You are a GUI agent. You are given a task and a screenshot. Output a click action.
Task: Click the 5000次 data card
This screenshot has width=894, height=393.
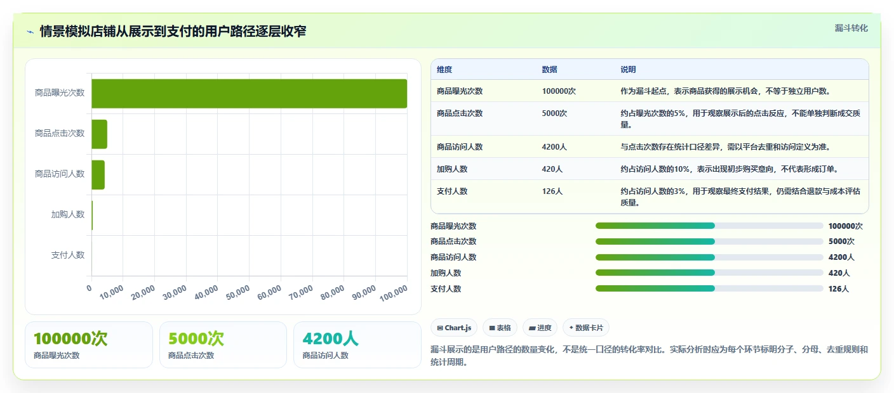click(223, 345)
